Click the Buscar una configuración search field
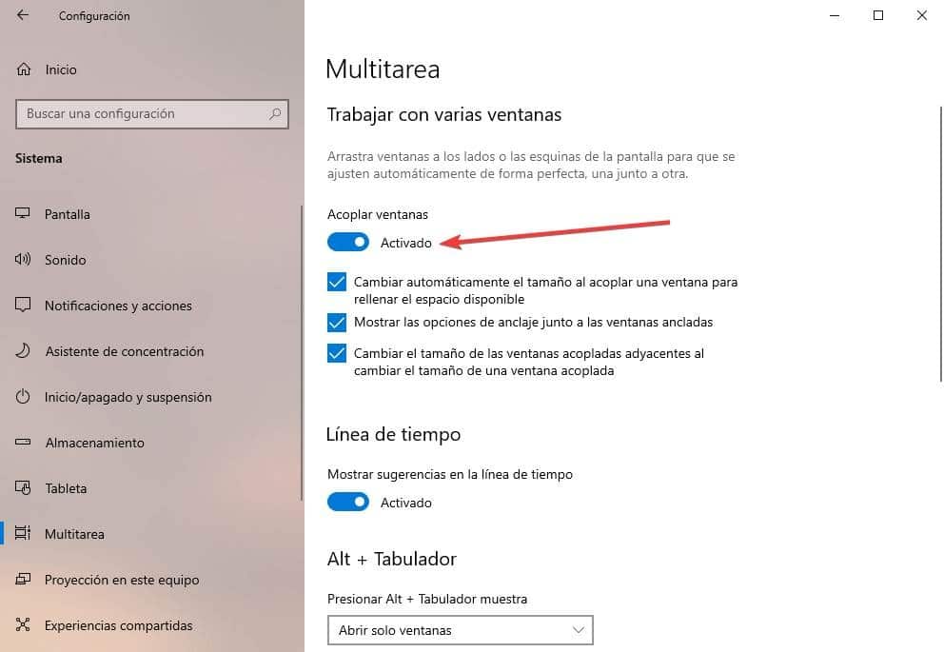This screenshot has width=944, height=652. 151,114
